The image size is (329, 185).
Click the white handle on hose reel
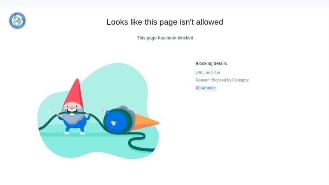[x=114, y=123]
